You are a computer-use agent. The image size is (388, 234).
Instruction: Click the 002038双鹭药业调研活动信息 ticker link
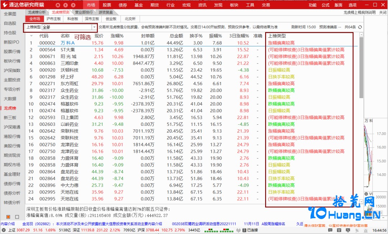click(x=204, y=224)
